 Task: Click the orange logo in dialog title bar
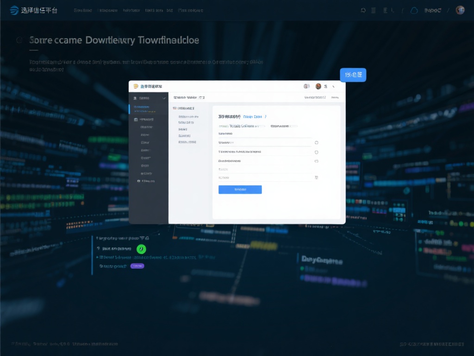click(136, 86)
